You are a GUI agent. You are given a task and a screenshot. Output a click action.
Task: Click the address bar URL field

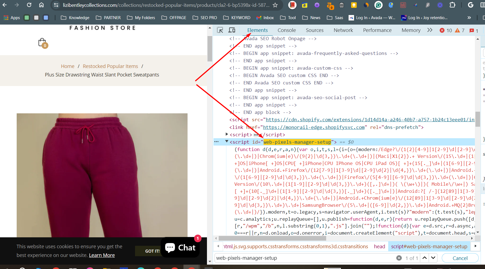pos(166,5)
